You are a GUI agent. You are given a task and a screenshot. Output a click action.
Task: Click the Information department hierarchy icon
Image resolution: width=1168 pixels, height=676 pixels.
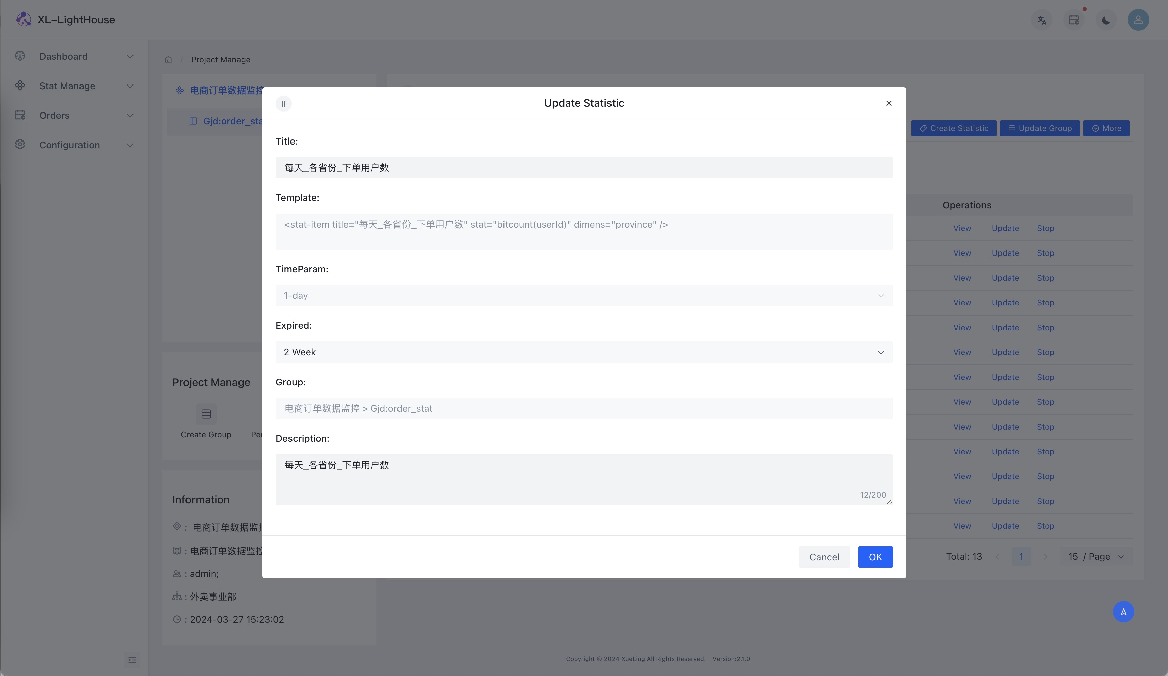click(x=177, y=596)
